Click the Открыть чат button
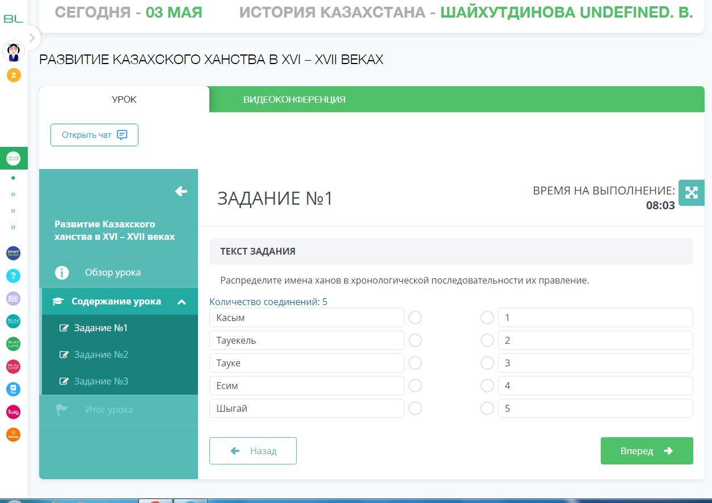 [x=94, y=135]
